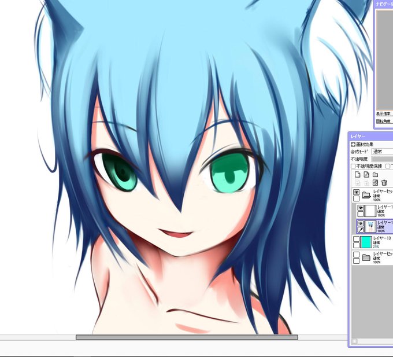Select the white thumbnail layer
The width and height of the screenshot is (393, 357).
click(x=370, y=211)
